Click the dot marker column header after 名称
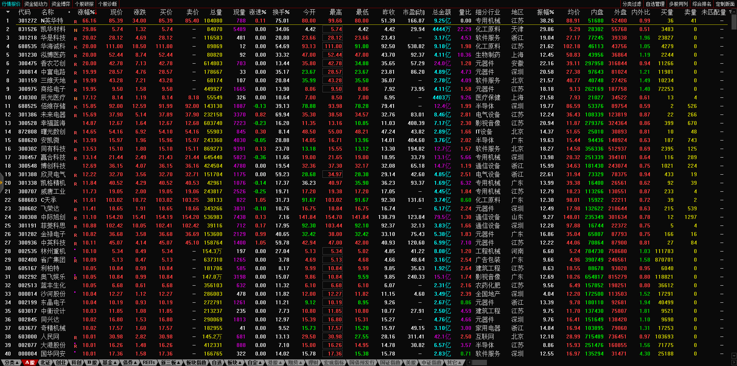737x366 pixels. (x=69, y=12)
